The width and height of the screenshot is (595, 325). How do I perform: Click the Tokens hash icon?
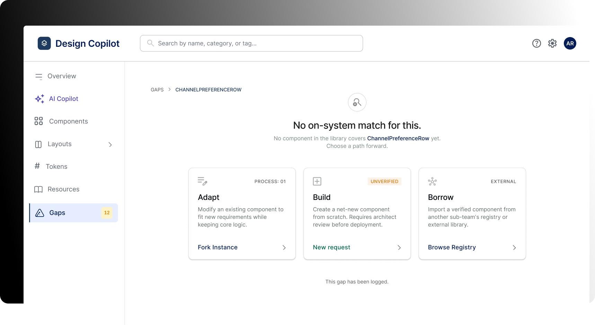pos(37,166)
